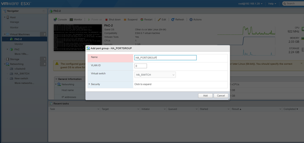
Task: Collapse the General Information section
Action: (x=56, y=79)
